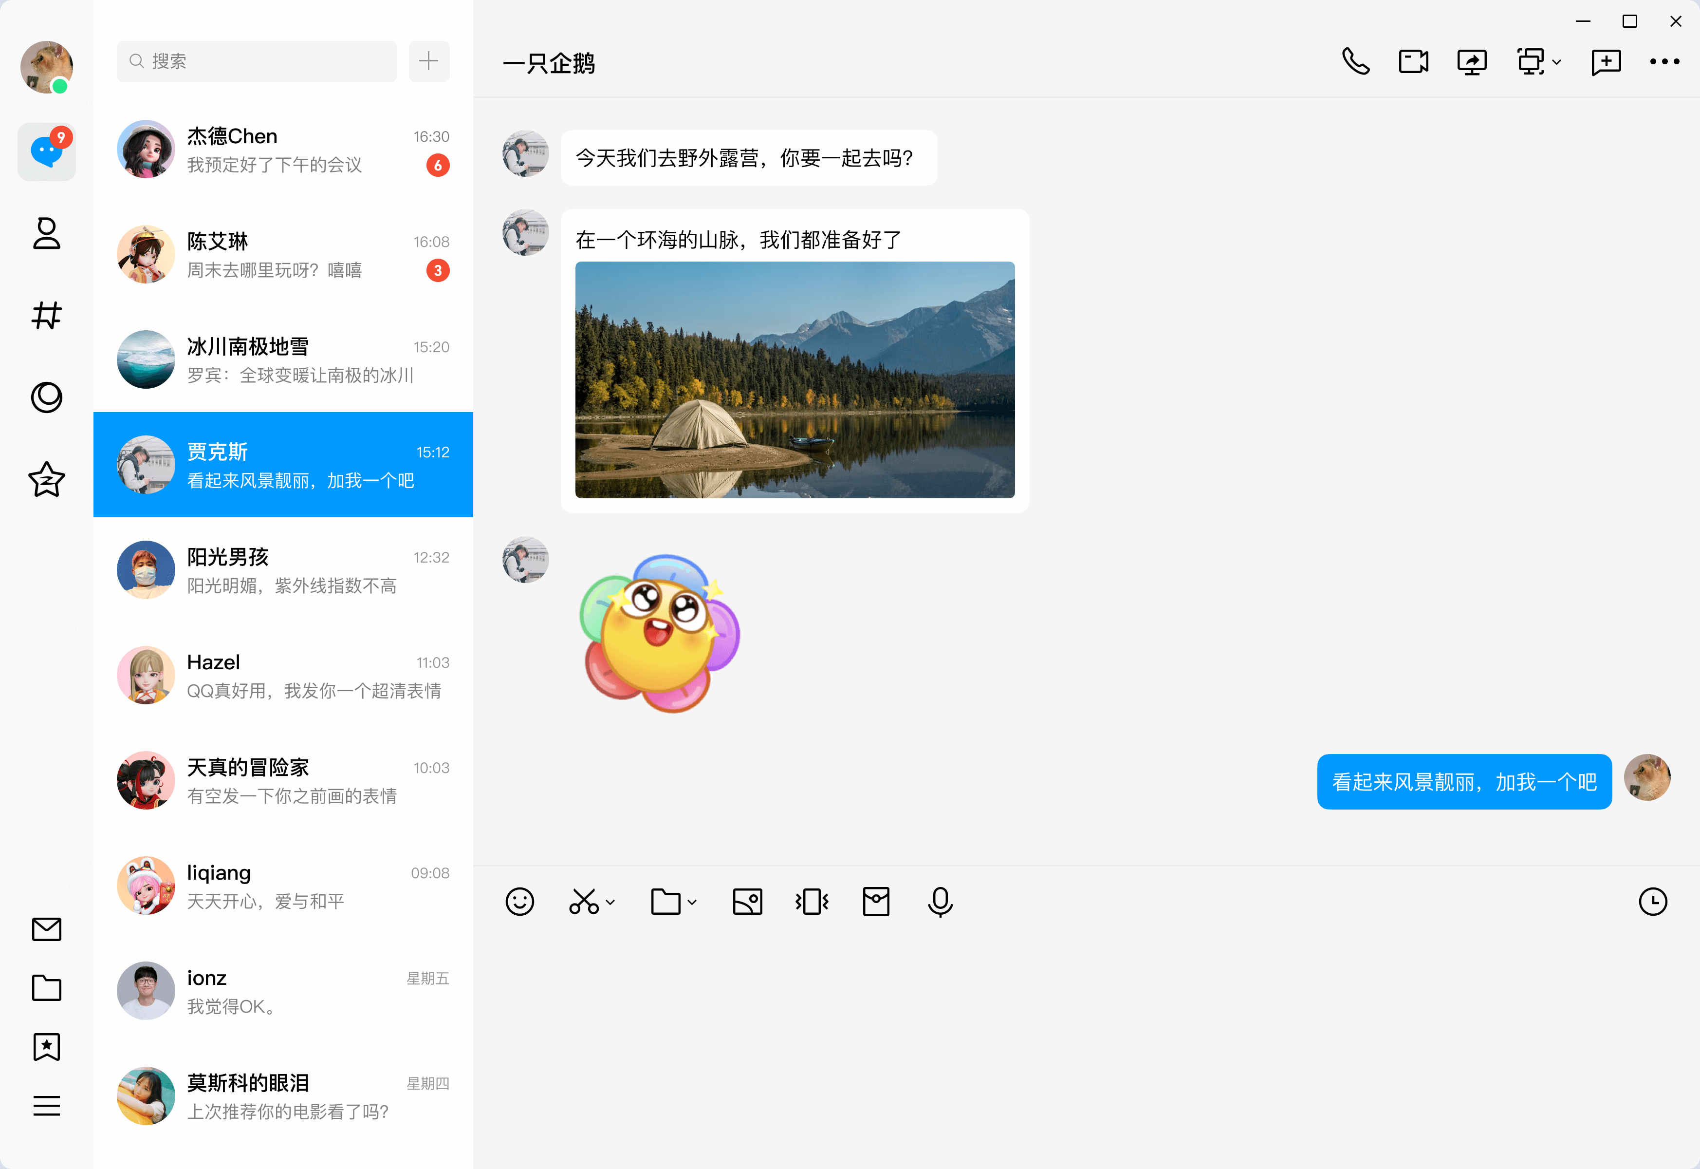The image size is (1700, 1169).
Task: Open the contacts panel in the sidebar
Action: pos(46,234)
